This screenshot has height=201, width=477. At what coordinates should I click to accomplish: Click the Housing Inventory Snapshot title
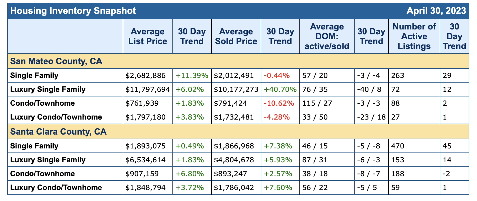73,11
